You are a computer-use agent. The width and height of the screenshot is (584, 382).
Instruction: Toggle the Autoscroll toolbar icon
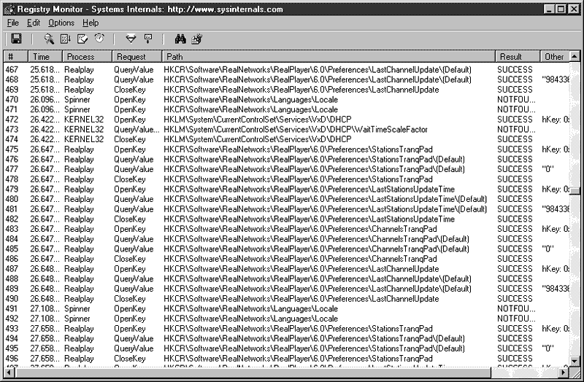click(66, 39)
